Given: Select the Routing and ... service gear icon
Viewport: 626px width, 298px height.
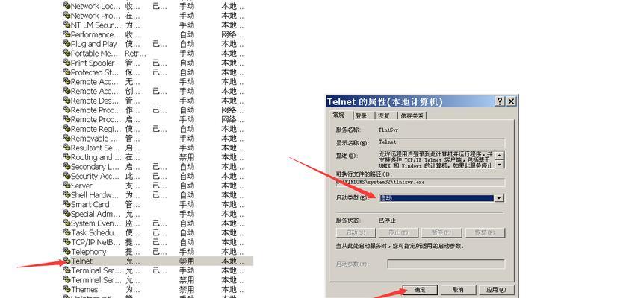Looking at the screenshot, I should 66,157.
